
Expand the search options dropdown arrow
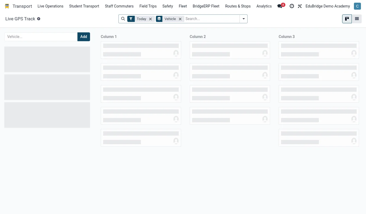click(244, 19)
